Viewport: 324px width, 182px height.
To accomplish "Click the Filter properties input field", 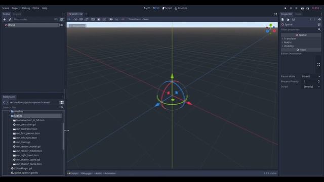I will (301, 30).
